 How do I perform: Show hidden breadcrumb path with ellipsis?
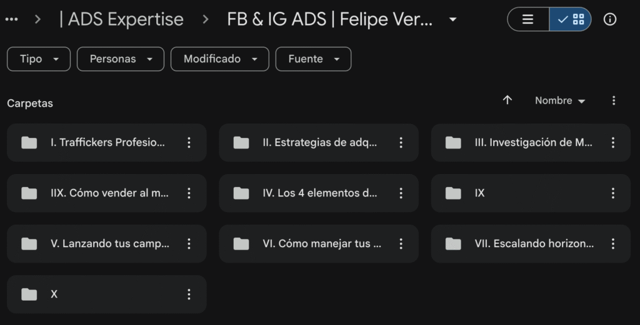pyautogui.click(x=11, y=19)
